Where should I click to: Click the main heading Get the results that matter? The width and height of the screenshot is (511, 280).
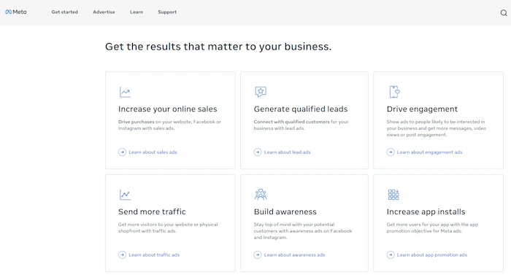coord(218,47)
